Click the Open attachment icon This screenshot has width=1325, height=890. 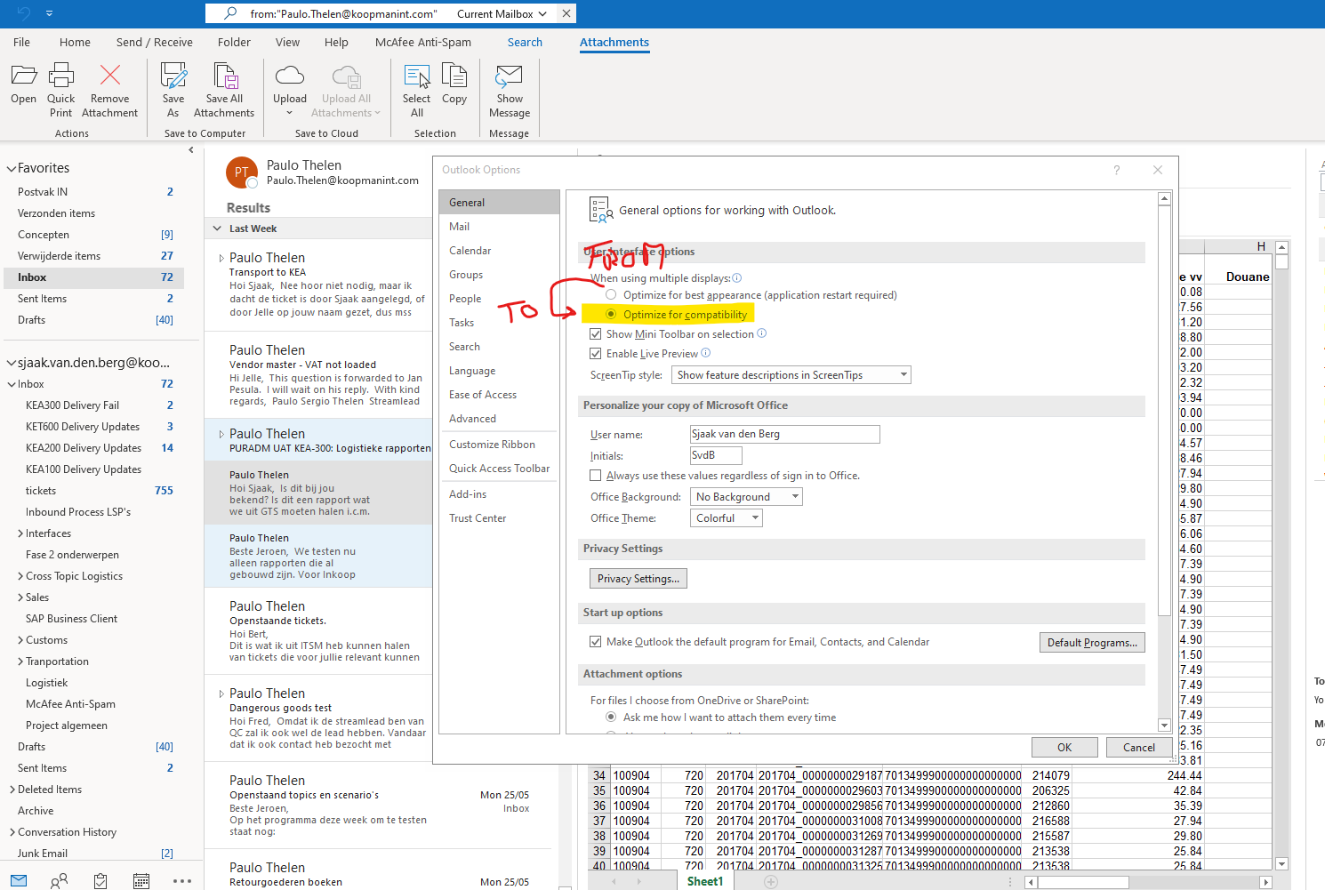point(24,76)
